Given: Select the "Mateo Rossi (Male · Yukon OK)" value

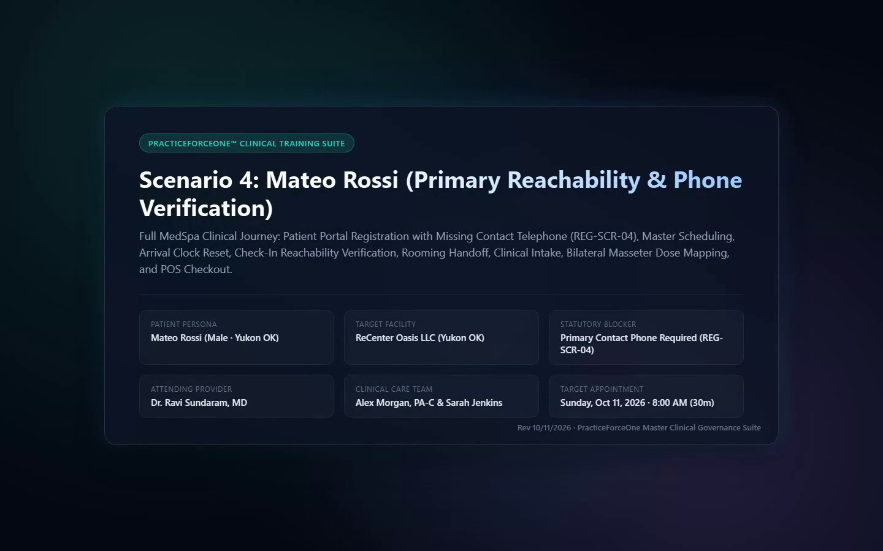Looking at the screenshot, I should [x=215, y=338].
